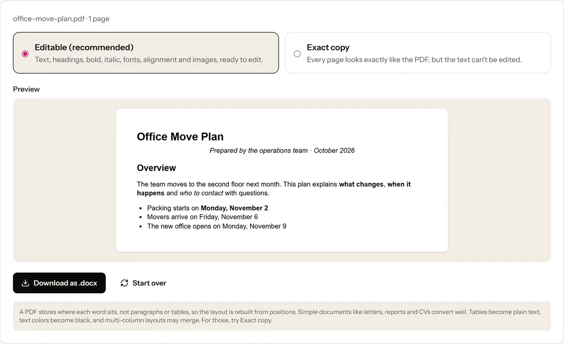Click the 'Packing starts on Monday, November 2' bullet
Screen dimensions: 564x344
(208, 208)
